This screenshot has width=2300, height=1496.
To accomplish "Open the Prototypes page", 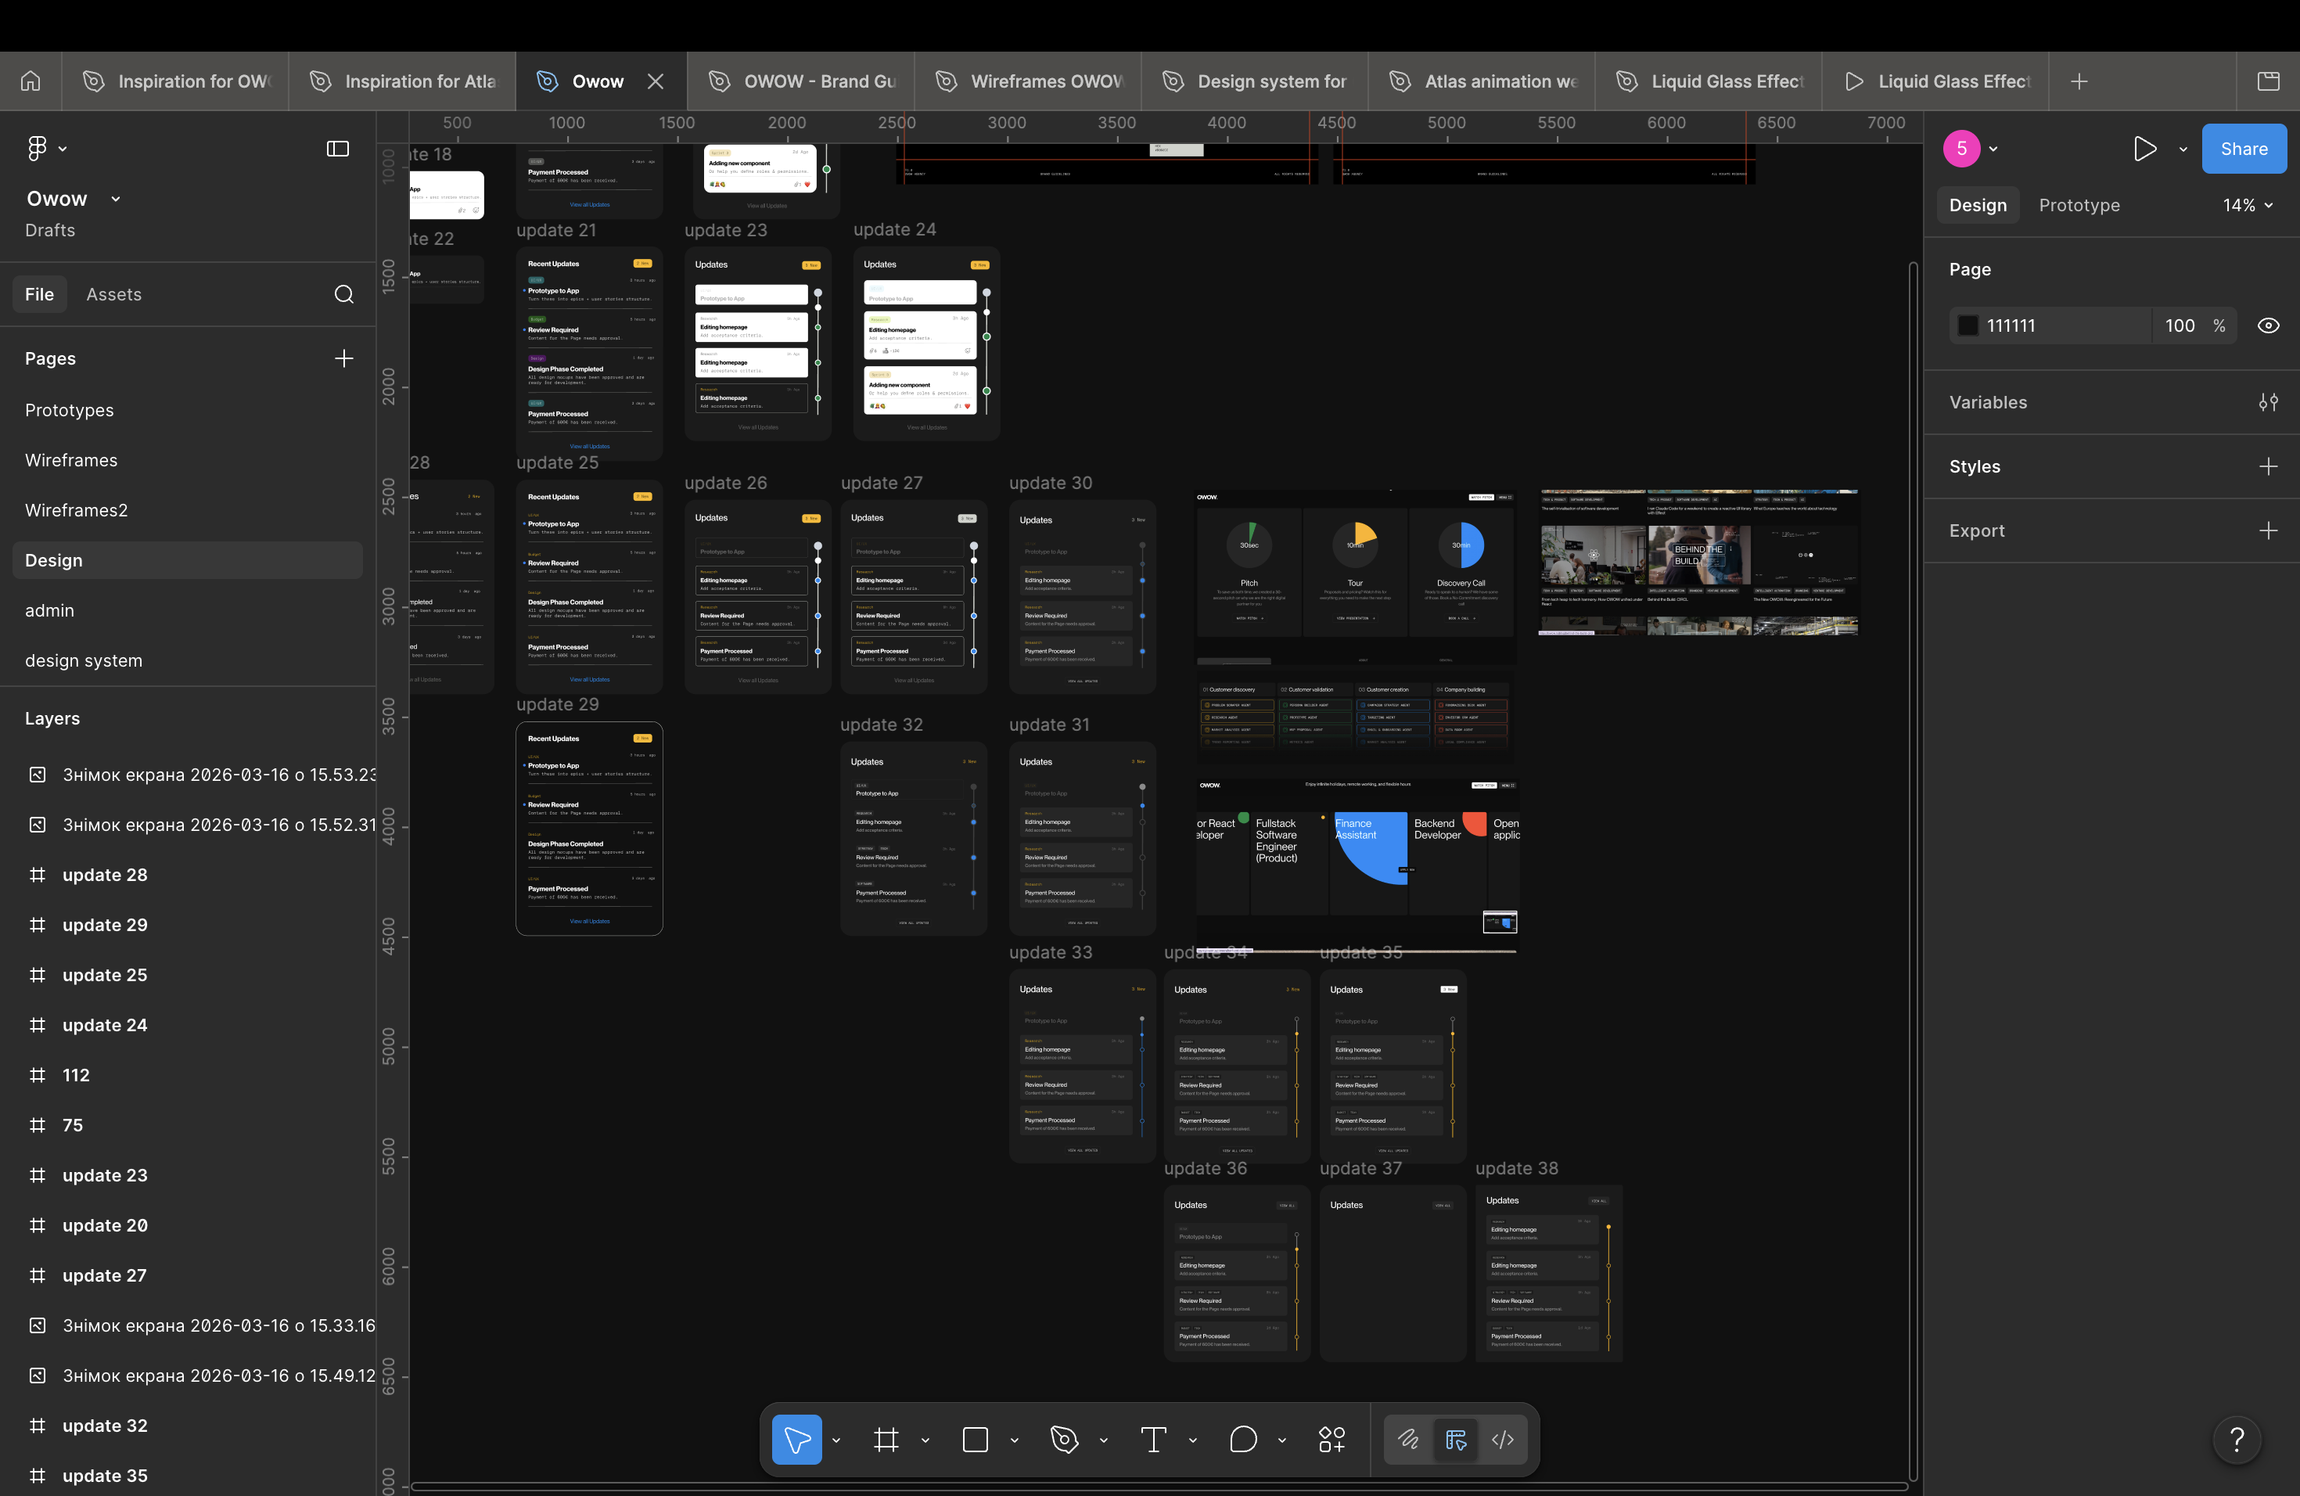I will [188, 410].
